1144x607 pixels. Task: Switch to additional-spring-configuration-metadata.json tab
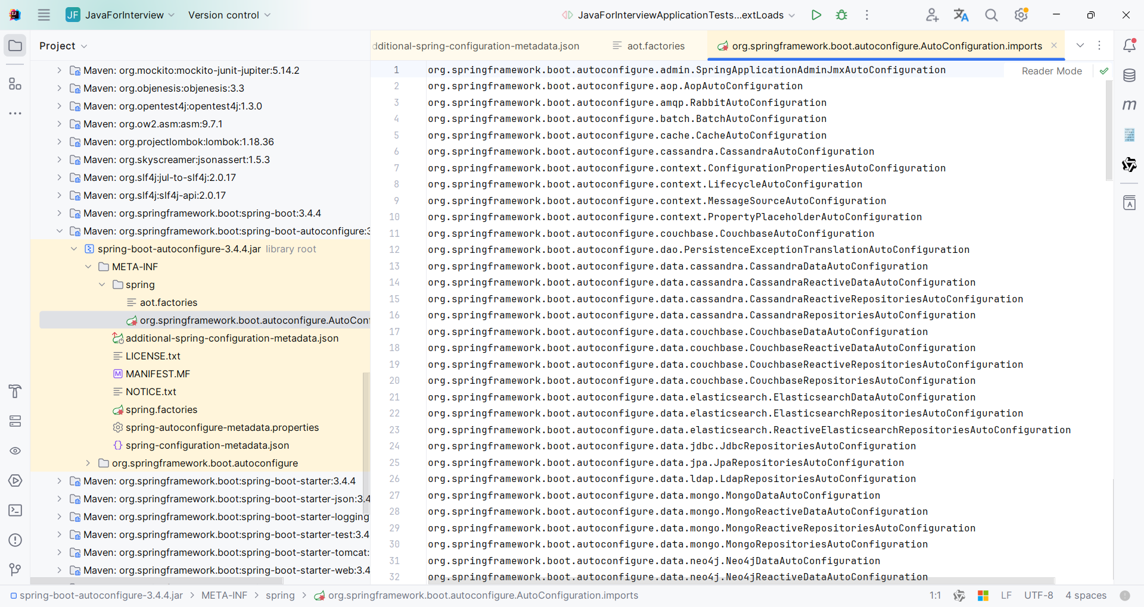(476, 46)
